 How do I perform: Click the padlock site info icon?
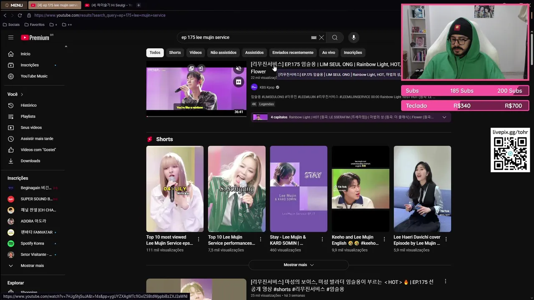[28, 15]
